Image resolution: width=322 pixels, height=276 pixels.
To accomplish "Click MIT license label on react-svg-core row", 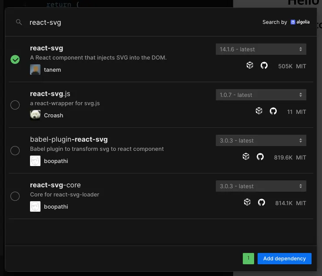I will [301, 203].
